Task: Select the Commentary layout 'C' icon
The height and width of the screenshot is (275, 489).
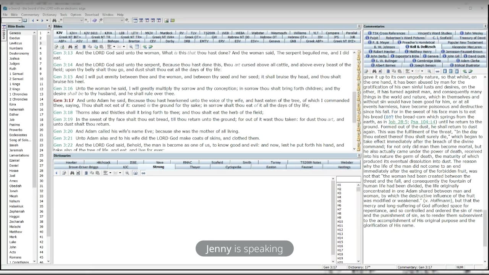Action: [147, 20]
